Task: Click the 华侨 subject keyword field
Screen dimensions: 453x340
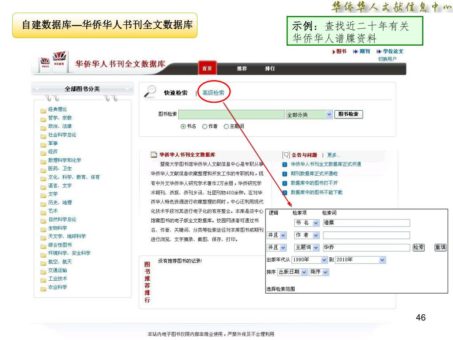Action: 366,247
